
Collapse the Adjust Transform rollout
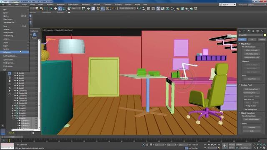coord(247,113)
